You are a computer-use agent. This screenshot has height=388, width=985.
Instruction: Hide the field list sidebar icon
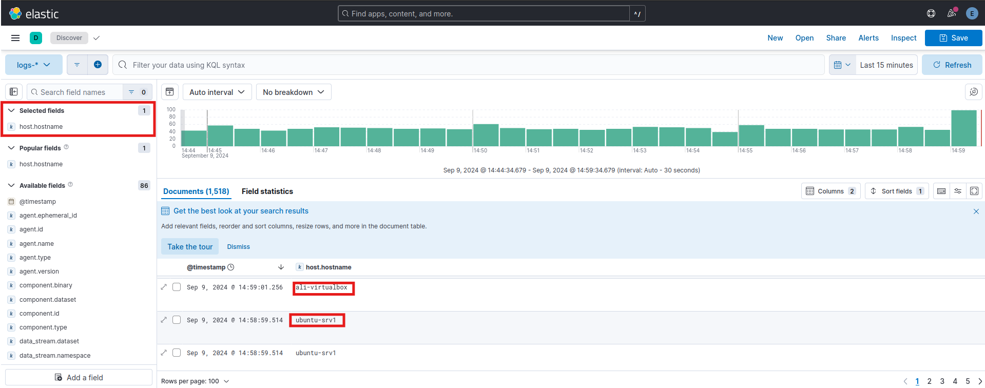pos(14,92)
